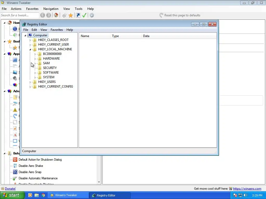This screenshot has width=266, height=199.
Task: Click the Data column header
Action: 179,36
